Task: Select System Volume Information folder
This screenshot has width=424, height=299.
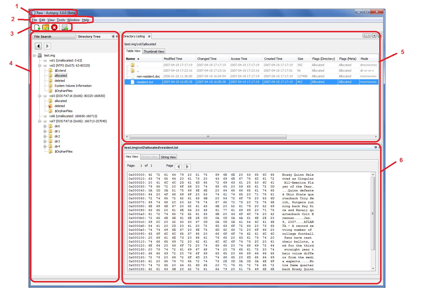Action: (73, 86)
